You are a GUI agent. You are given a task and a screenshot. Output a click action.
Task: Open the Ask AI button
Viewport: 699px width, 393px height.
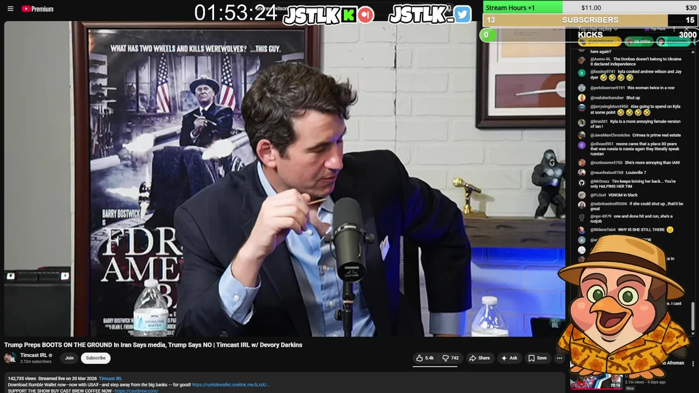(509, 358)
